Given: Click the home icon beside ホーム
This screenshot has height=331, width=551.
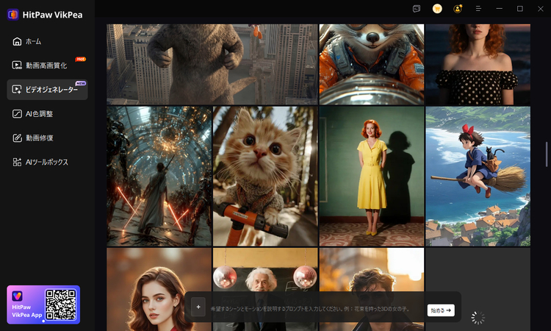Looking at the screenshot, I should click(x=17, y=41).
